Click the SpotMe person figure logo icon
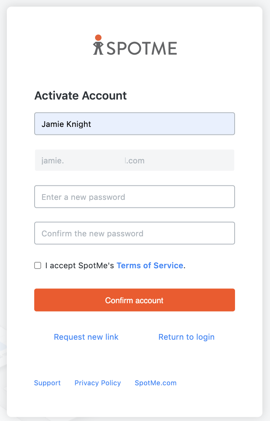This screenshot has height=421, width=270. [x=98, y=45]
